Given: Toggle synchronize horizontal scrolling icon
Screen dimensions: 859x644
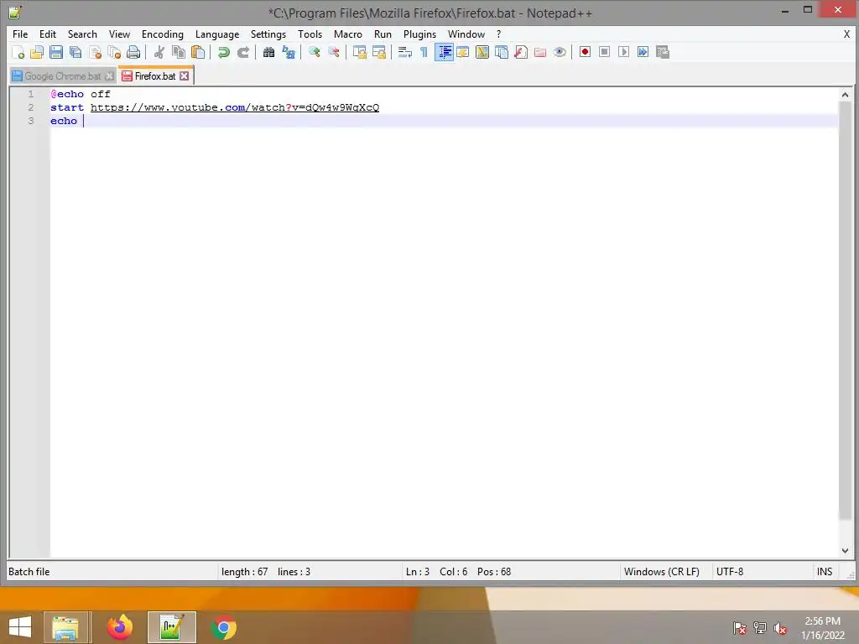Looking at the screenshot, I should coord(378,52).
